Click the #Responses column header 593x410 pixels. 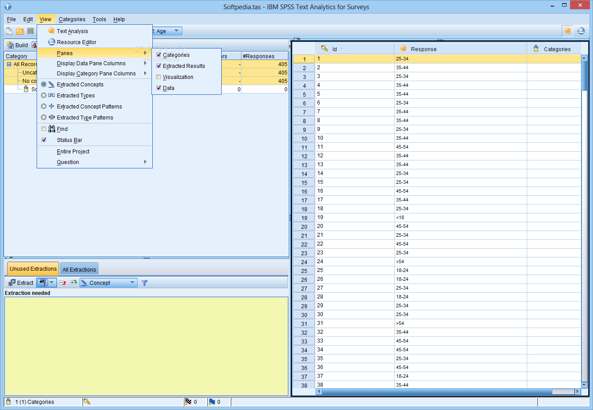[264, 56]
